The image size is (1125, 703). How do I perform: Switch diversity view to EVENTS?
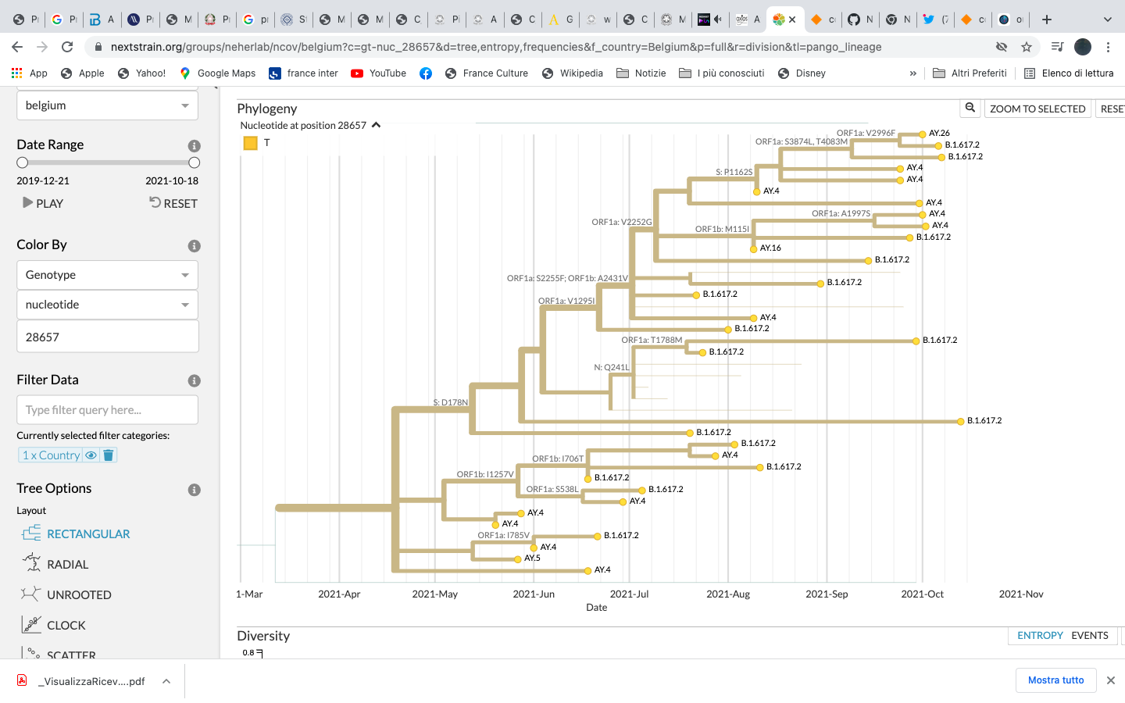coord(1089,635)
